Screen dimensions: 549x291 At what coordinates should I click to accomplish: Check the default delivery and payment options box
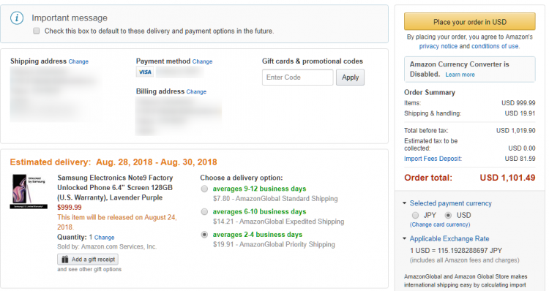click(37, 31)
